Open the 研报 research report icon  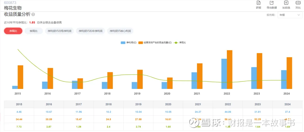point(258,3)
